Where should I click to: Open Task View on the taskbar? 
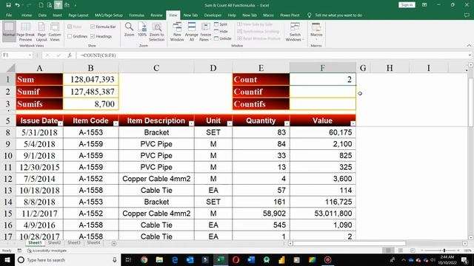point(128,259)
